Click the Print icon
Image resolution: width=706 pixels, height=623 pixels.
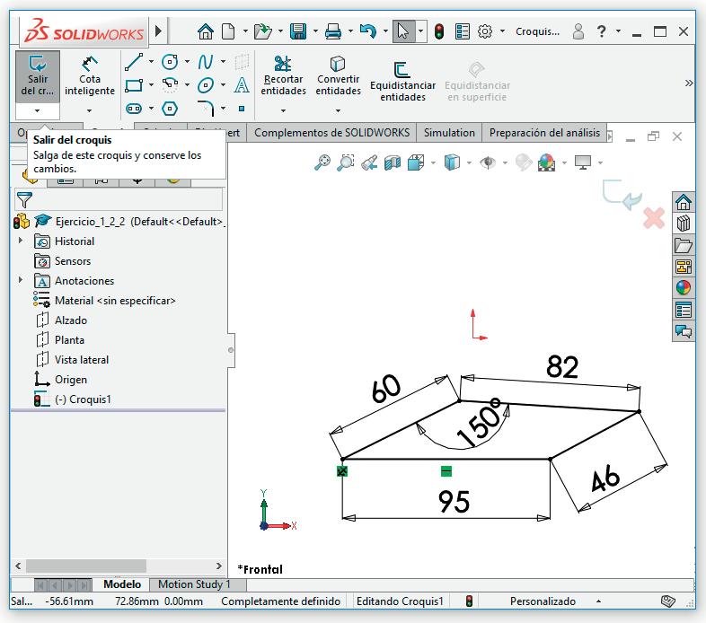coord(333,31)
